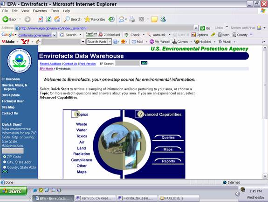Open PUBLIC (E:) taskbar folder window
Viewport: 268px width, 202px height.
[x=179, y=198]
